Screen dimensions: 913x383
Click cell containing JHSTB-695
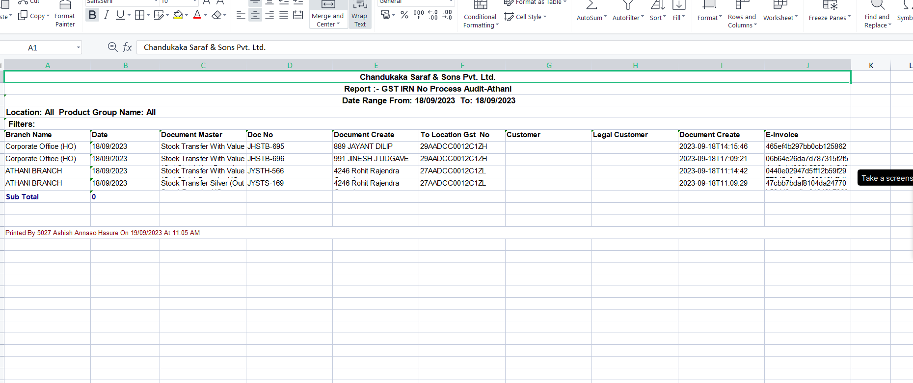click(289, 146)
